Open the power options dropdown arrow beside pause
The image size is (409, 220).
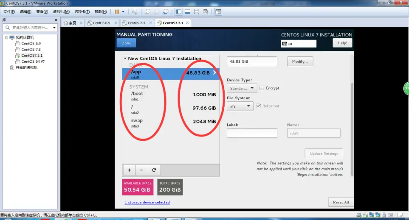[x=123, y=12]
